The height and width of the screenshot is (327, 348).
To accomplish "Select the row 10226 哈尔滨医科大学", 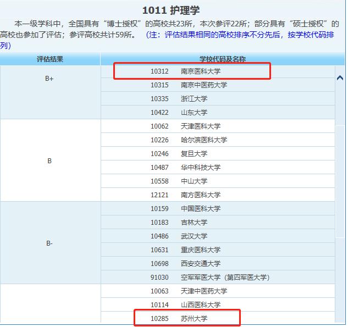I will (x=218, y=140).
